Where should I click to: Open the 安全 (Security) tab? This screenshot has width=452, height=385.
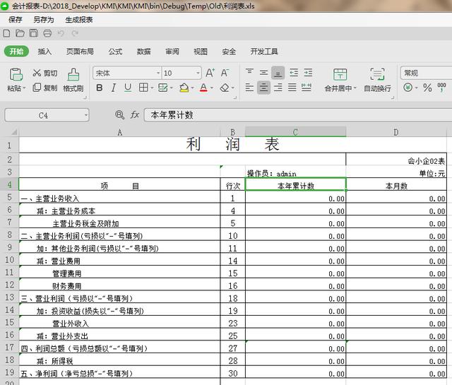[229, 52]
